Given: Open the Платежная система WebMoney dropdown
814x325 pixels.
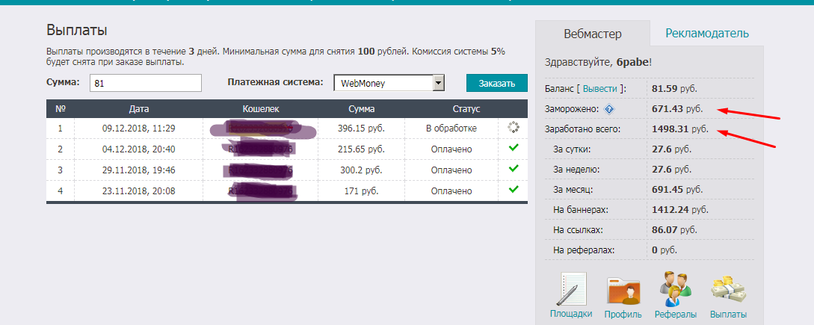Looking at the screenshot, I should click(x=389, y=83).
